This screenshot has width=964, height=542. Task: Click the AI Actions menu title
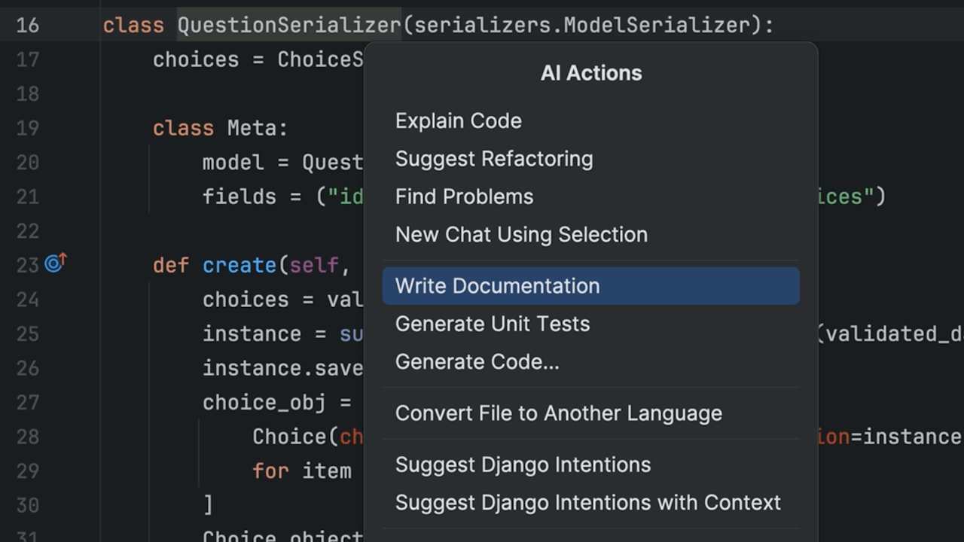pyautogui.click(x=590, y=73)
